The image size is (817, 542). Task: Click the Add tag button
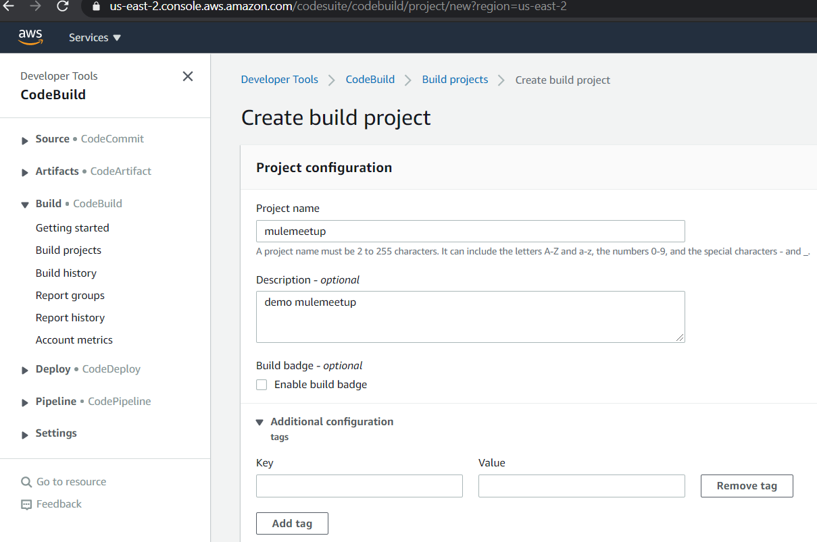pyautogui.click(x=292, y=523)
